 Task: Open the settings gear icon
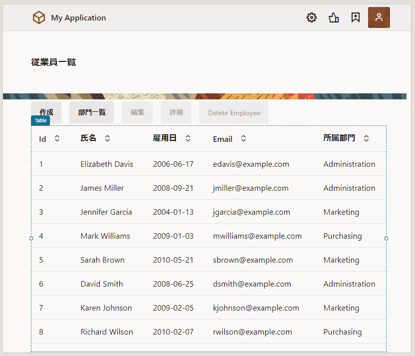click(312, 18)
